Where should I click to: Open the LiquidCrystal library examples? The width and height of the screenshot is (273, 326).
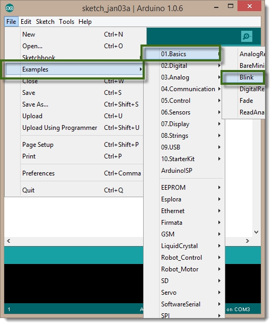[184, 246]
